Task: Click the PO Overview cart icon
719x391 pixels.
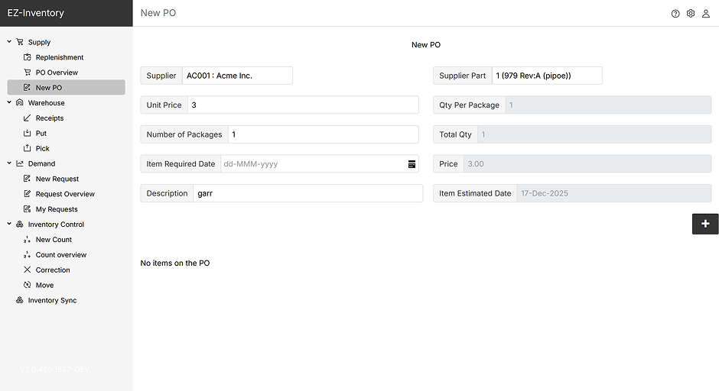Action: point(27,73)
